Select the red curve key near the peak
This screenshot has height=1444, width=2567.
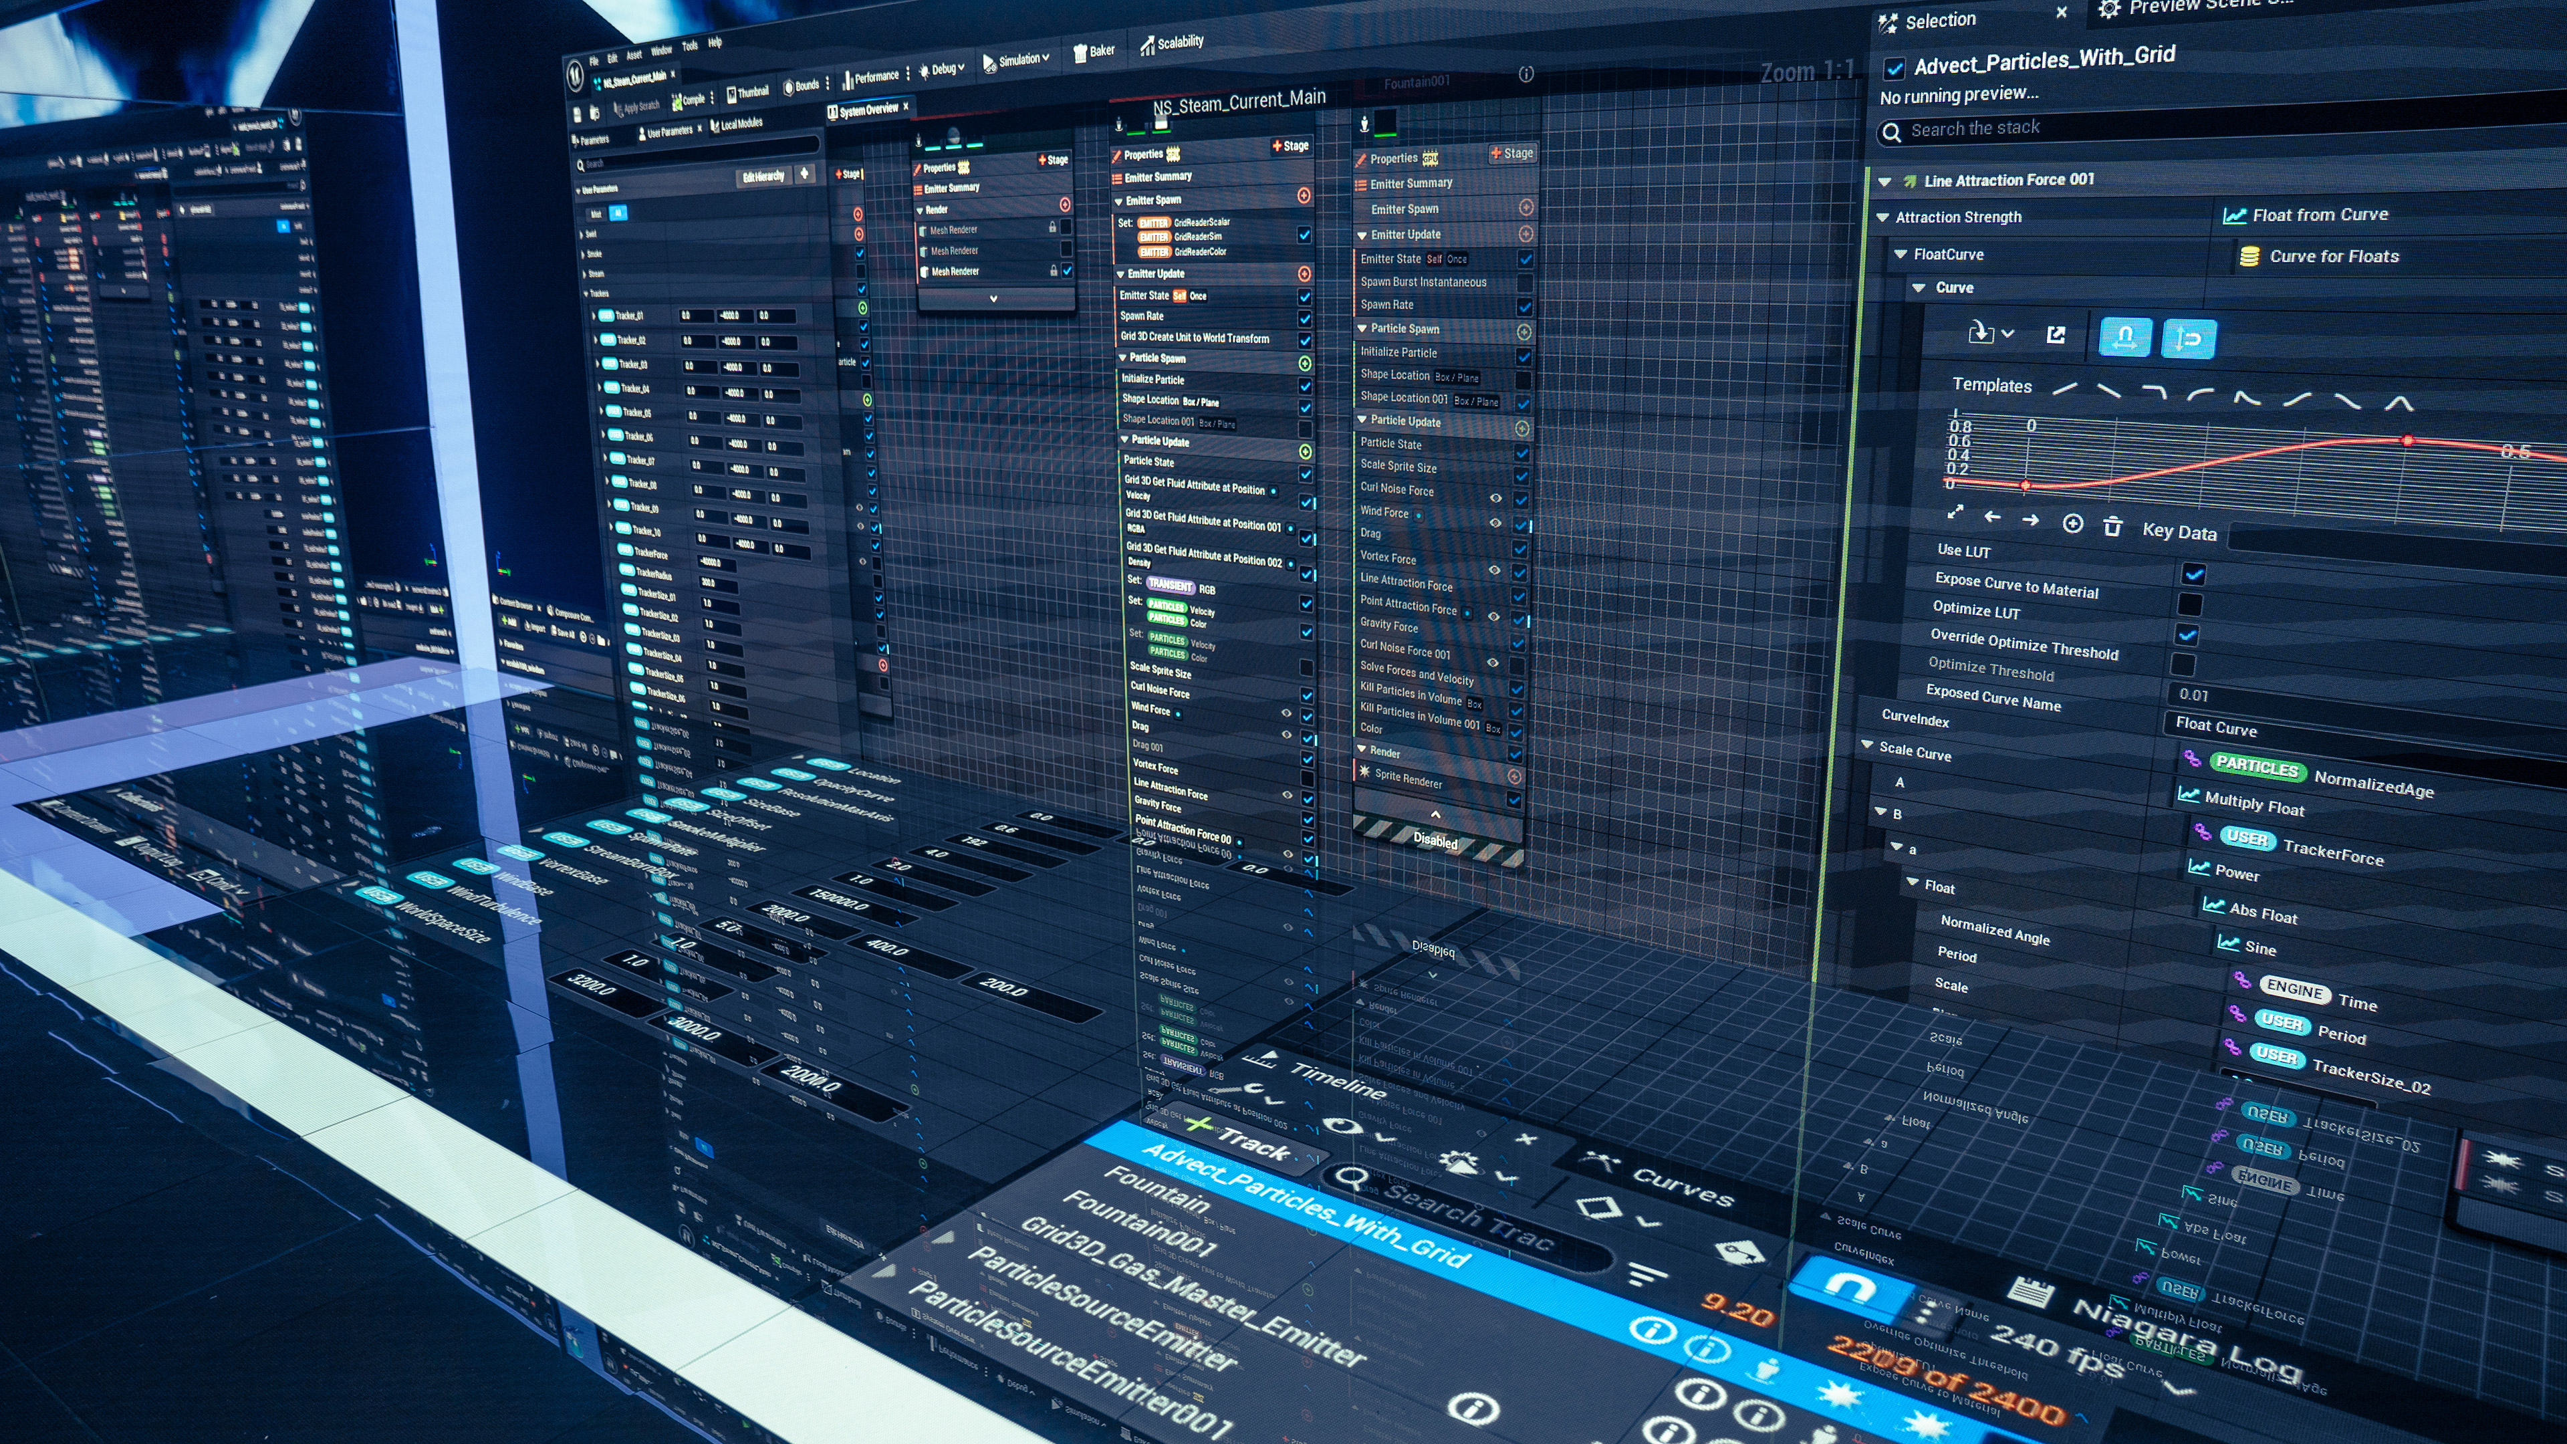point(2407,439)
